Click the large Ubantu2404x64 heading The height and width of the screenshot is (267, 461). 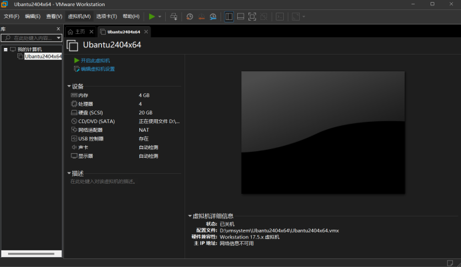point(112,45)
